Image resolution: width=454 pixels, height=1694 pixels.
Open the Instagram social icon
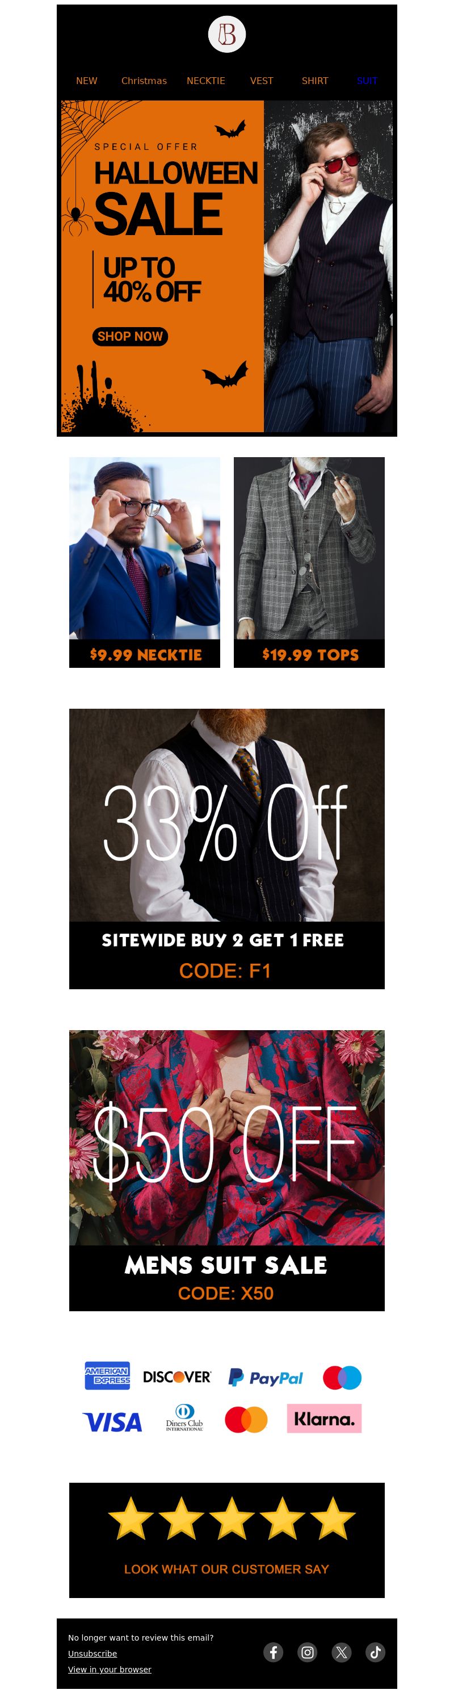(x=308, y=1651)
